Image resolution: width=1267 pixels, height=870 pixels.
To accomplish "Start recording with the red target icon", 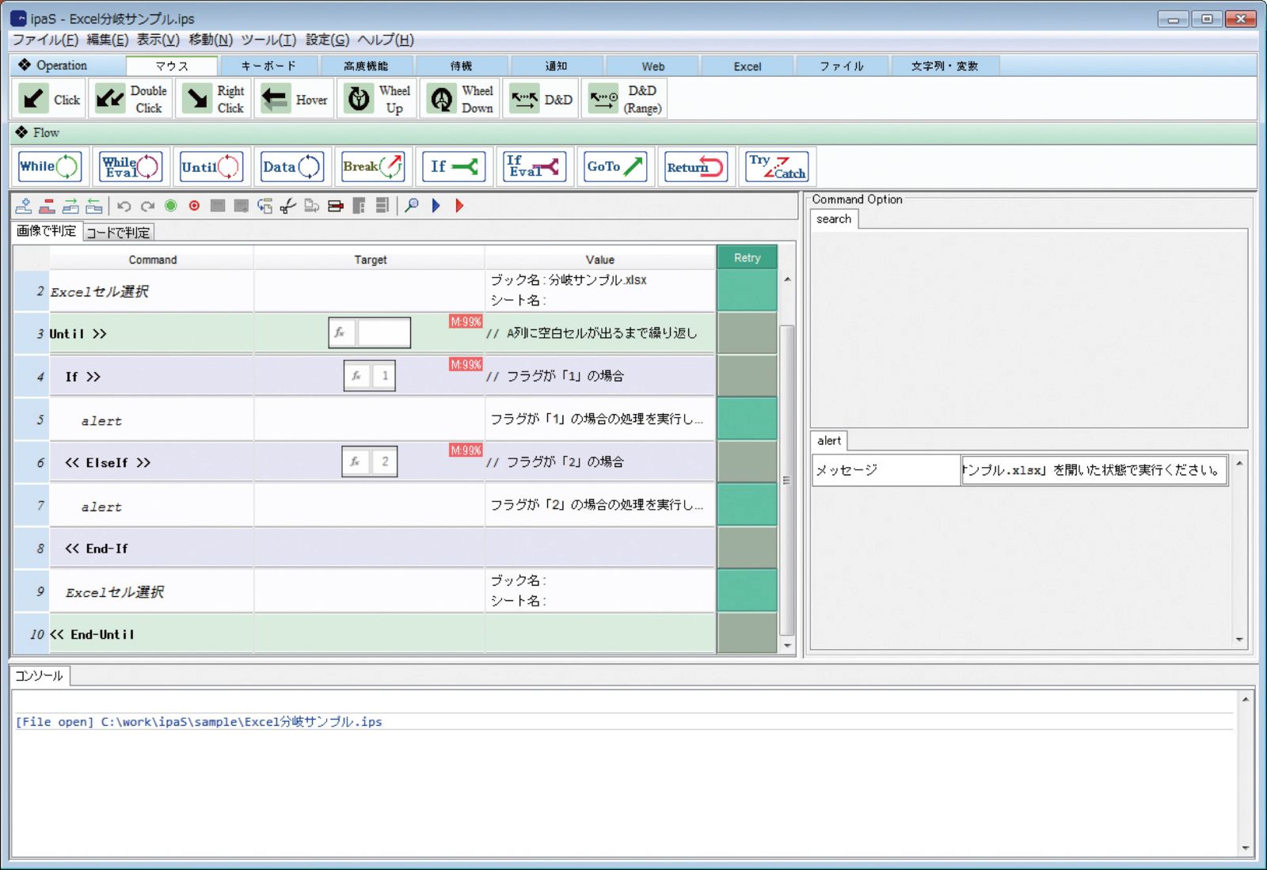I will click(194, 206).
